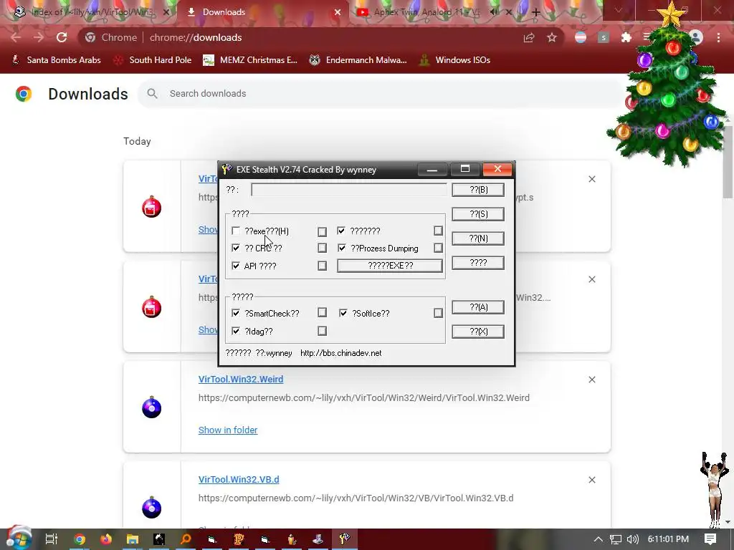Screen dimensions: 734x550
Task: Click the 6:11:01 PM taskbar clock
Action: coord(668,539)
